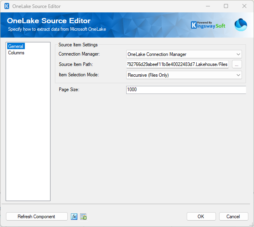Click the Page Size input field

click(186, 90)
